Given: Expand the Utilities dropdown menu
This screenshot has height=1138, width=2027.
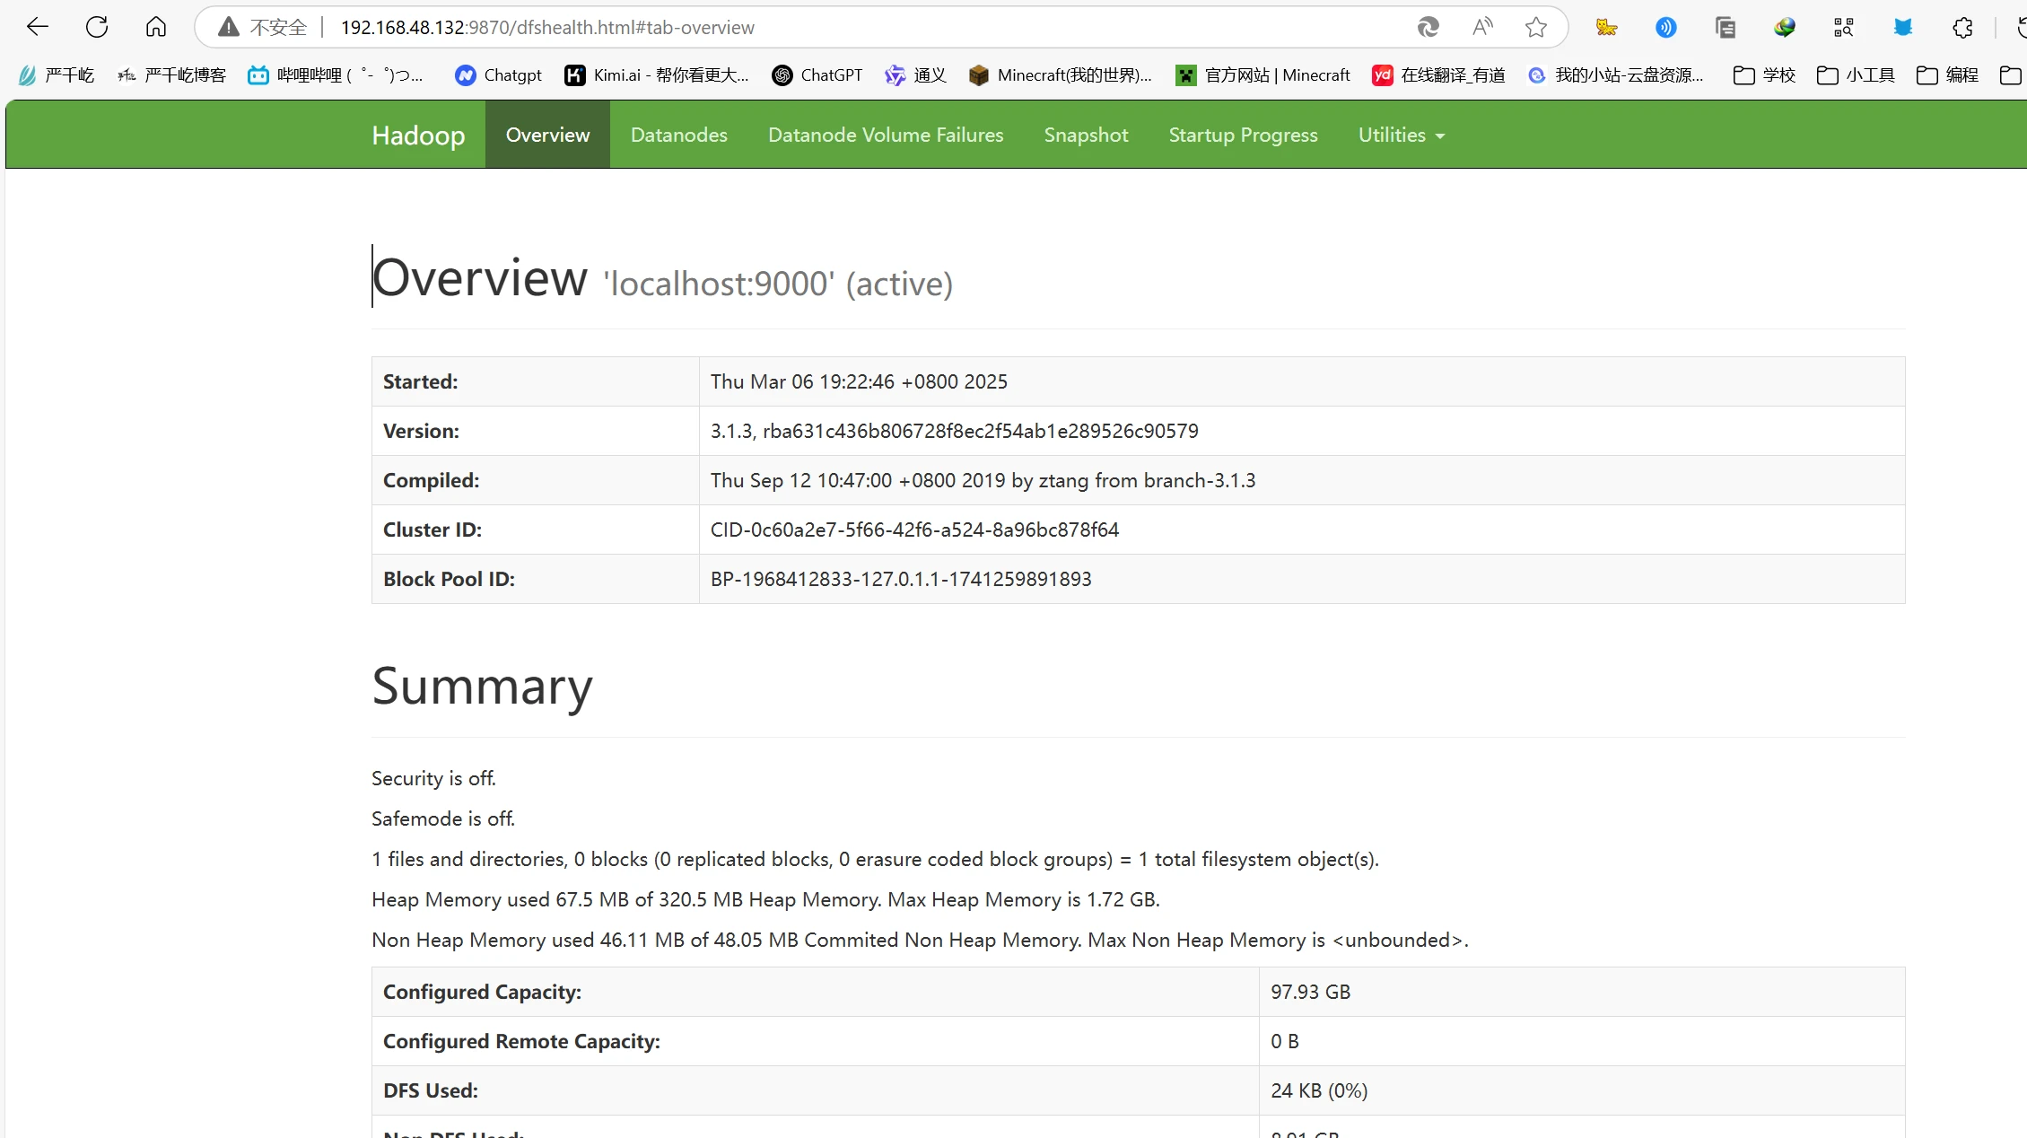Looking at the screenshot, I should tap(1401, 135).
